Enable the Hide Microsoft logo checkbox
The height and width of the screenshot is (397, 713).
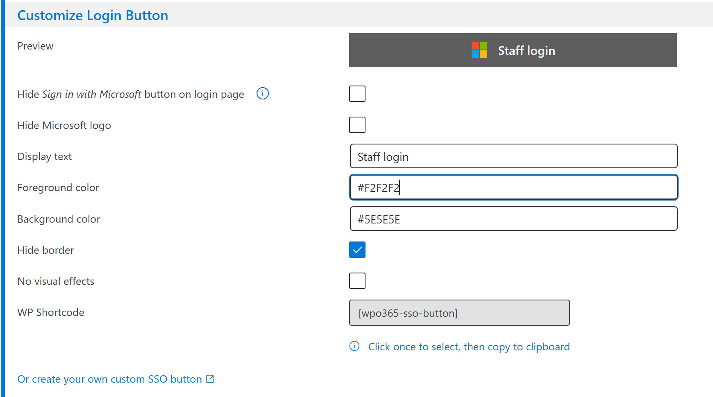coord(357,125)
